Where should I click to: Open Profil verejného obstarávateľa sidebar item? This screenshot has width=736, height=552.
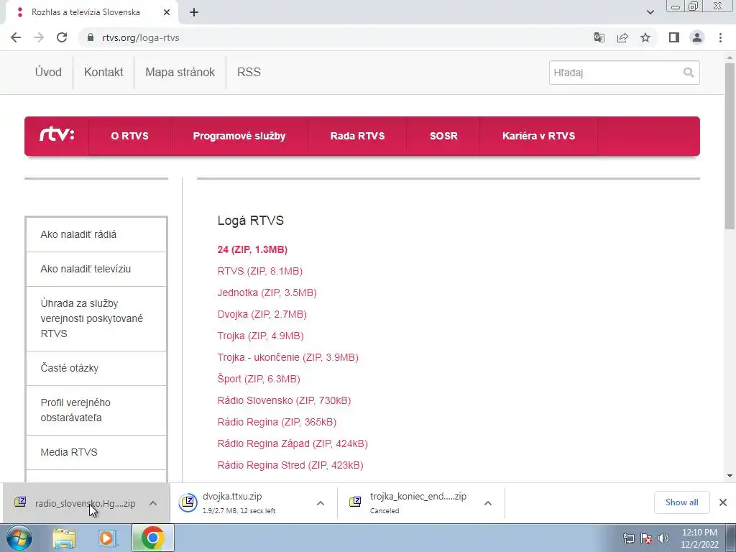(96, 410)
